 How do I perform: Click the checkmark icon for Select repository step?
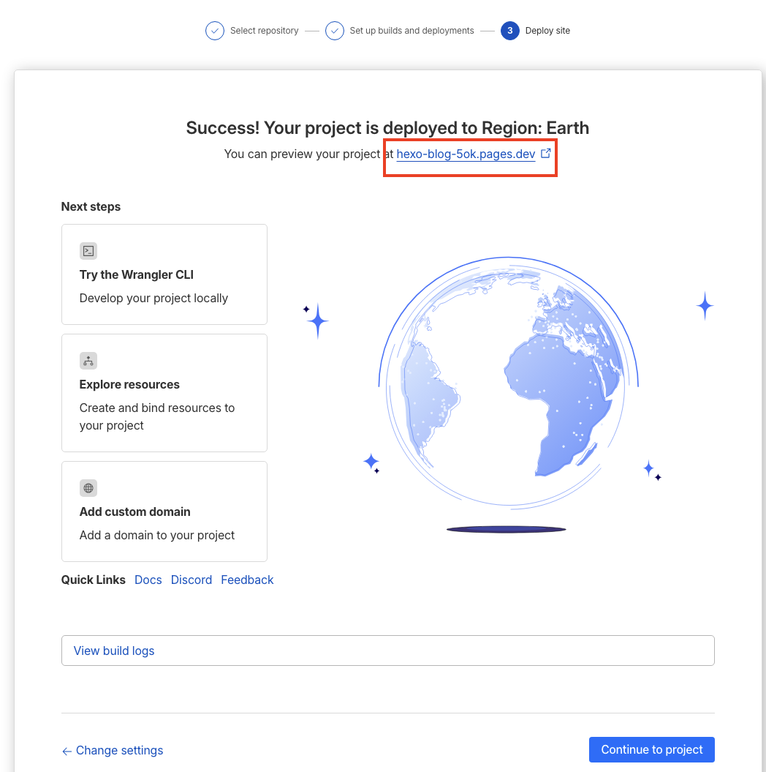click(215, 31)
